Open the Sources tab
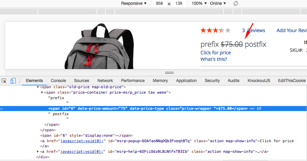The width and height of the screenshot is (307, 161). pyautogui.click(x=81, y=81)
